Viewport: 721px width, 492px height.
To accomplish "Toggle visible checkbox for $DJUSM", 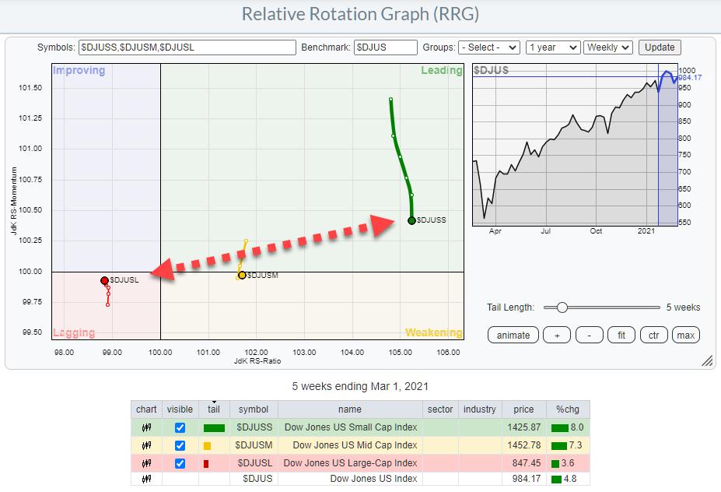I will (x=180, y=445).
